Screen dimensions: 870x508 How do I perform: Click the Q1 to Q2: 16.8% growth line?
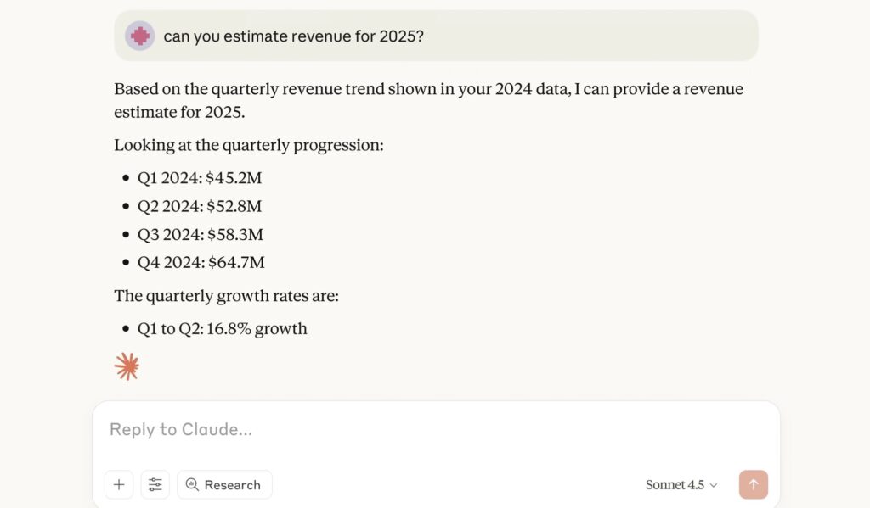[x=223, y=328]
